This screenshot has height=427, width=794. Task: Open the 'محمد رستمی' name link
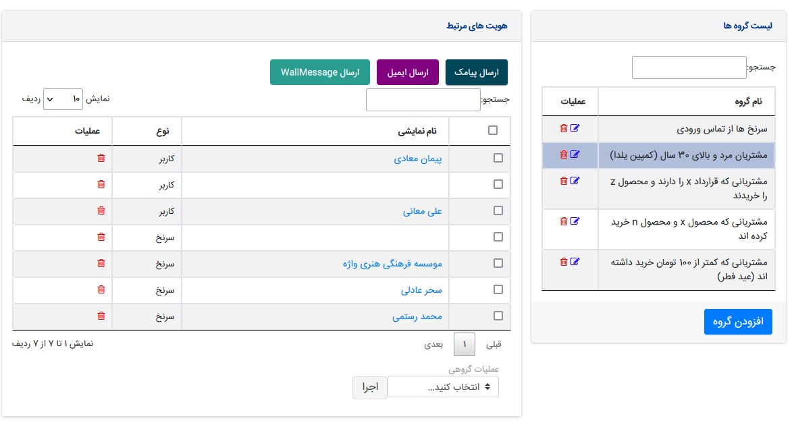click(417, 316)
